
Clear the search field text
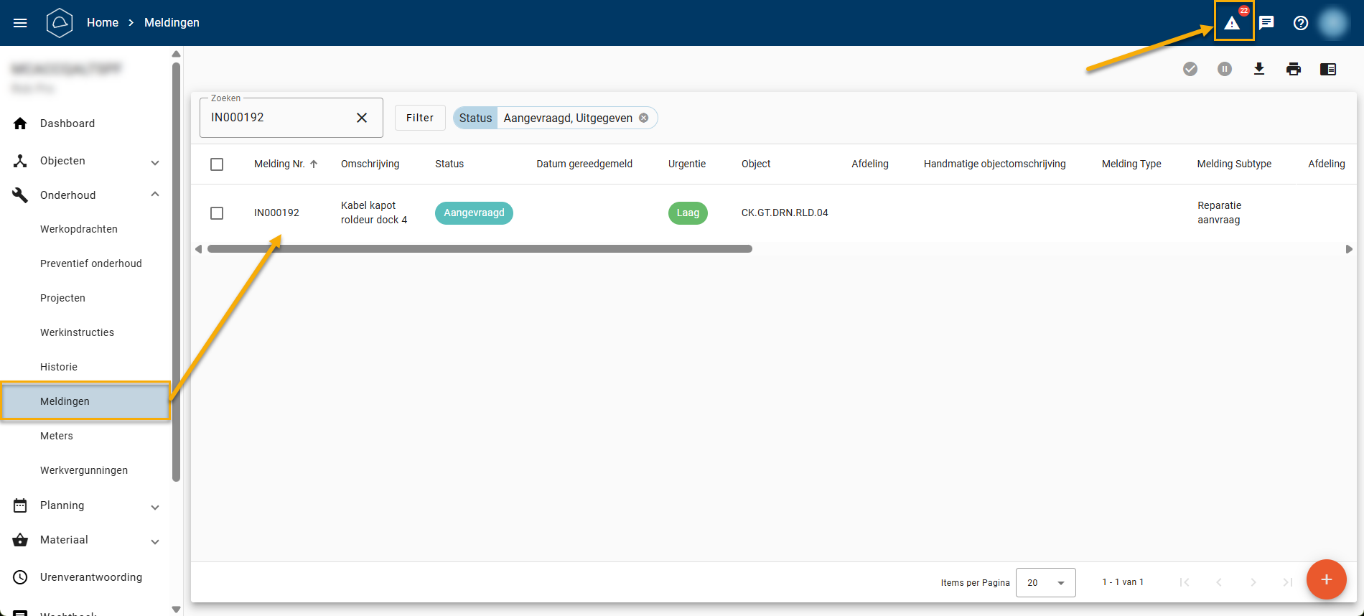coord(362,118)
